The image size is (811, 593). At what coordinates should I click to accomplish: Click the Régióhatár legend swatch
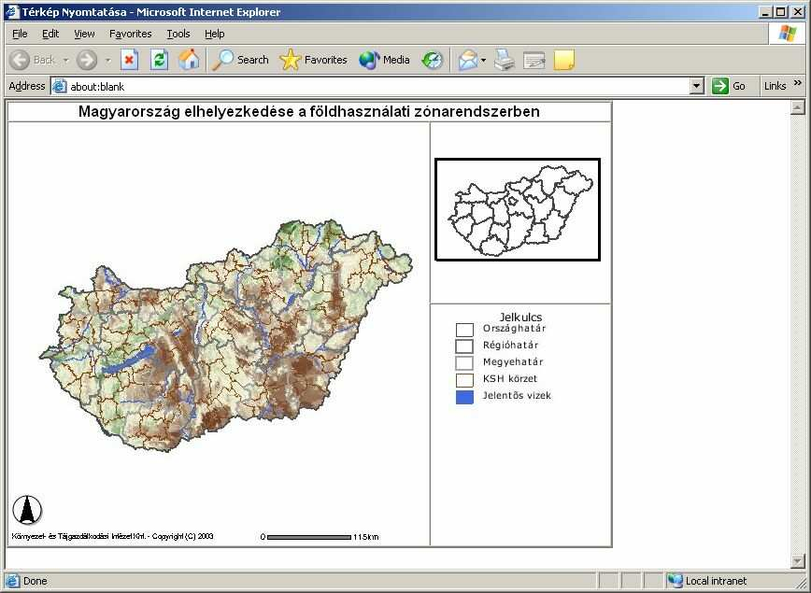tap(464, 346)
